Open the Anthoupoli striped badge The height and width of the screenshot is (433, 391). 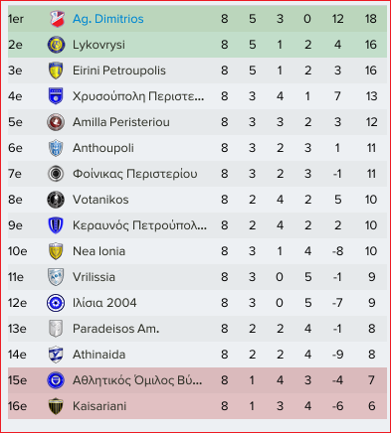(x=56, y=148)
